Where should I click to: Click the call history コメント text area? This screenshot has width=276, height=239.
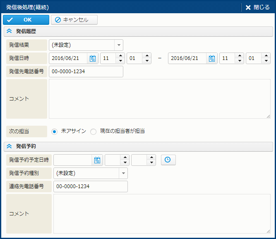point(159,99)
